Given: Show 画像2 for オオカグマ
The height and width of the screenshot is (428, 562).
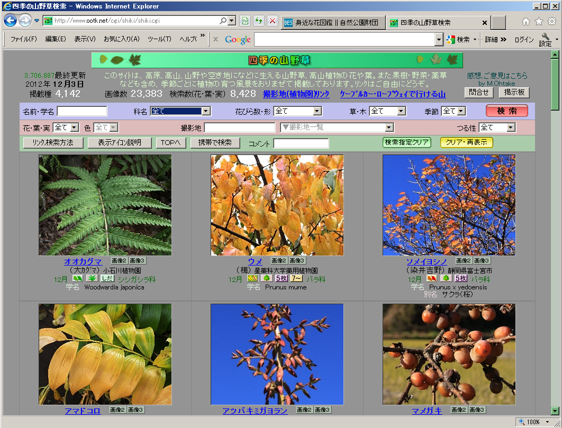Looking at the screenshot, I should pos(119,261).
